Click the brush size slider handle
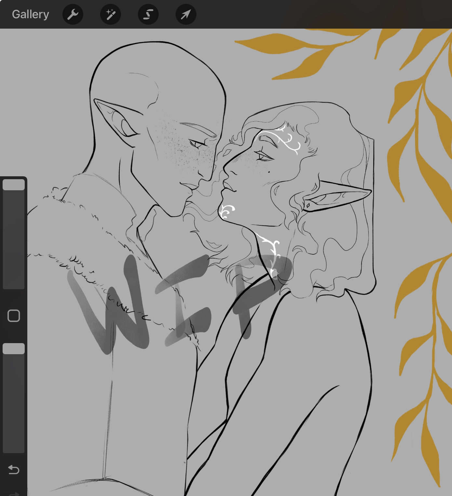This screenshot has height=496, width=452. [x=14, y=185]
